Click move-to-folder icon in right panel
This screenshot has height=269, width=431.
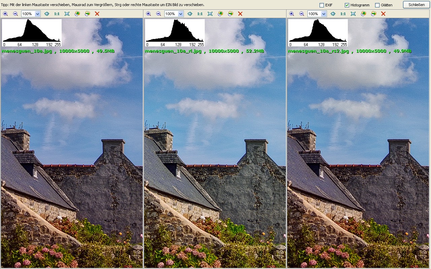tap(373, 14)
